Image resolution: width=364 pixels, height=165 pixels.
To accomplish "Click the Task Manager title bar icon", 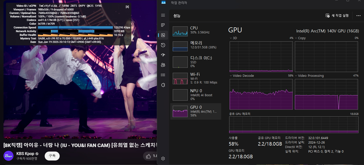I will [163, 2].
